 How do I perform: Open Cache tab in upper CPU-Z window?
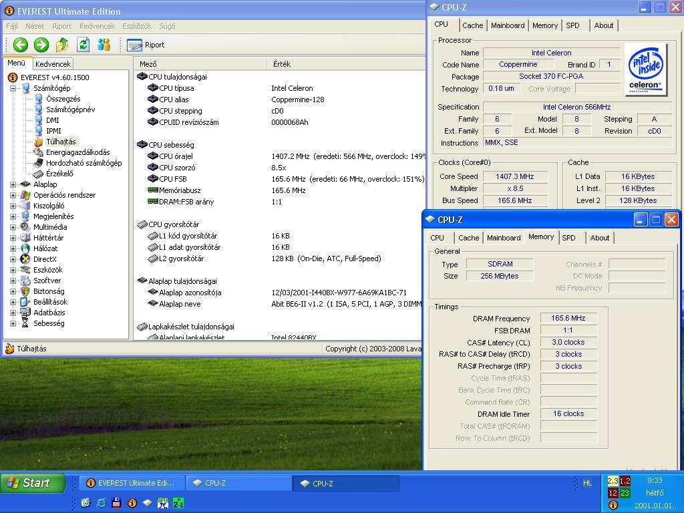[473, 26]
